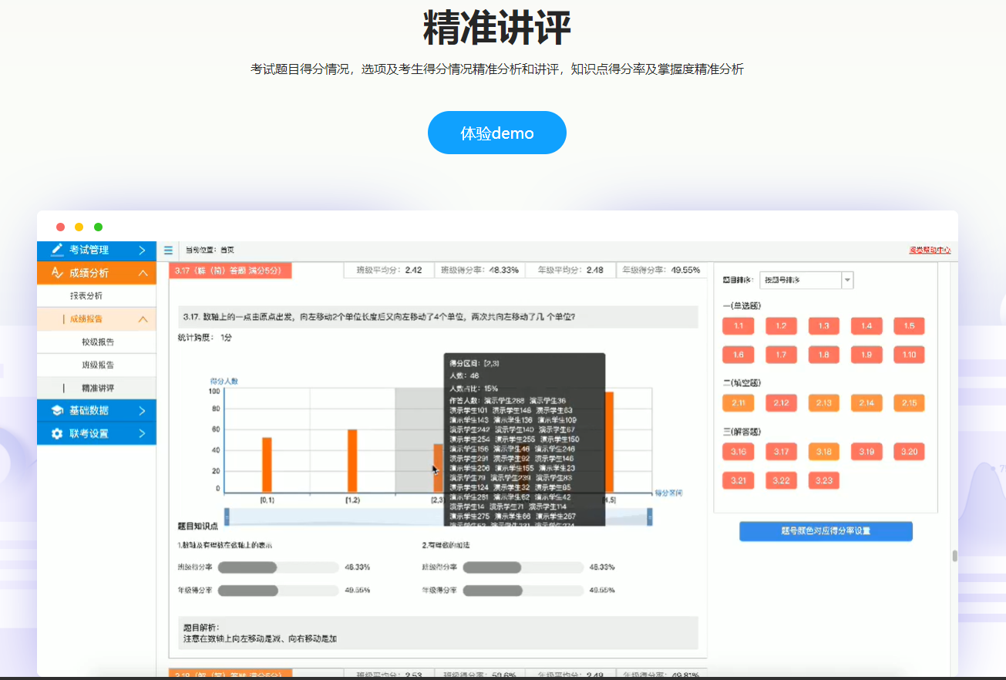Viewport: 1006px width, 680px height.
Task: Select question 1.2 button
Action: coord(781,326)
